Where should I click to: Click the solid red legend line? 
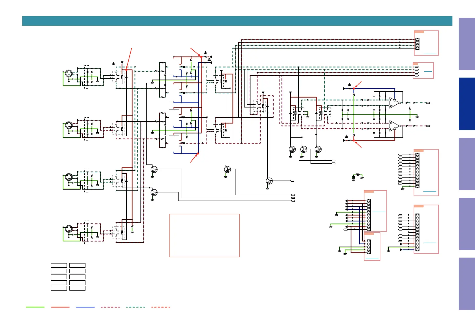60,307
